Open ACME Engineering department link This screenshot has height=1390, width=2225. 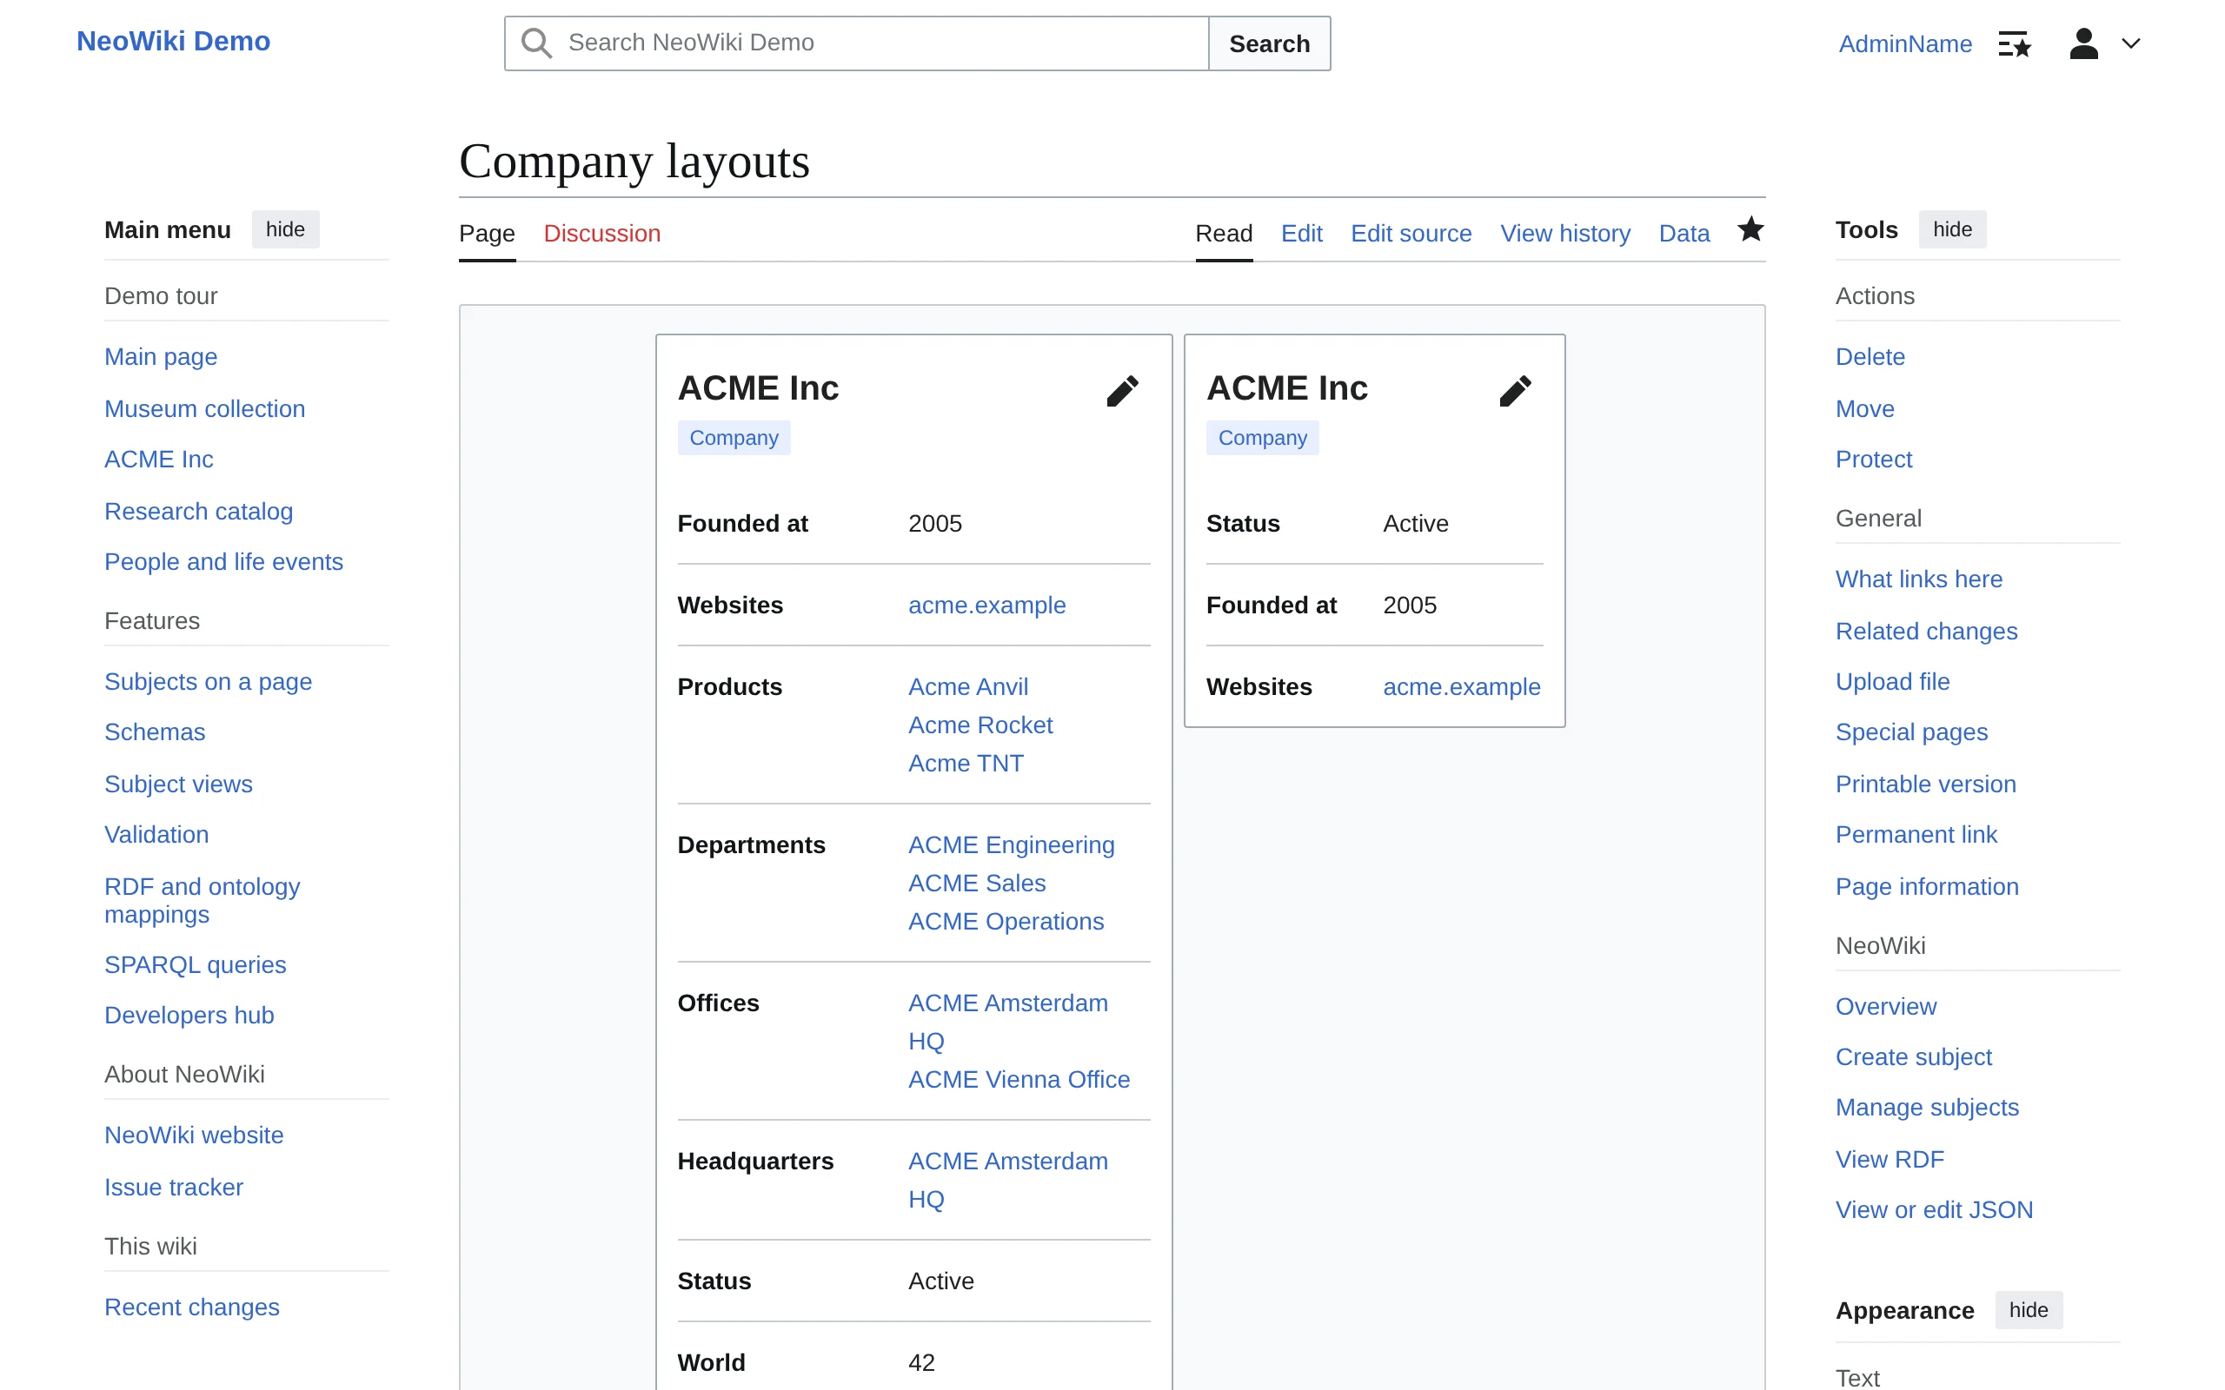pyautogui.click(x=1012, y=844)
